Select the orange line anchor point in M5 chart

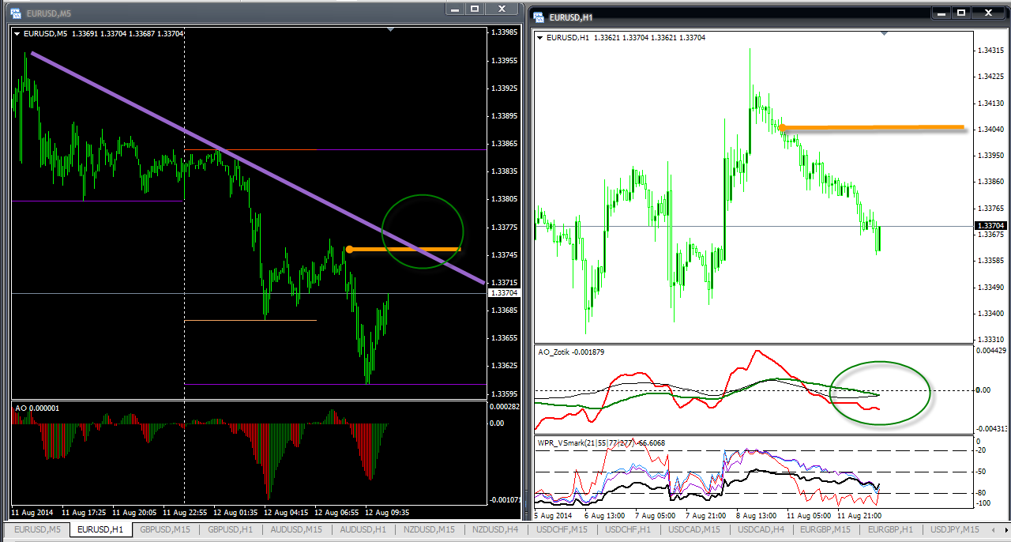[x=349, y=249]
